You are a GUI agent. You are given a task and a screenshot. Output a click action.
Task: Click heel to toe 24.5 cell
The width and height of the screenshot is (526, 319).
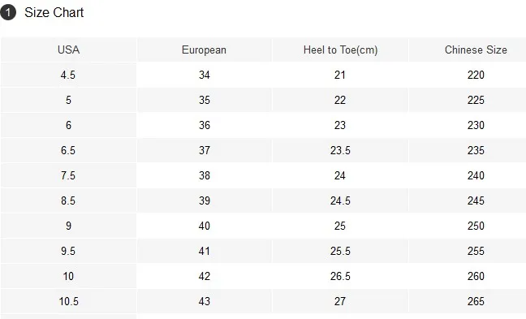340,200
